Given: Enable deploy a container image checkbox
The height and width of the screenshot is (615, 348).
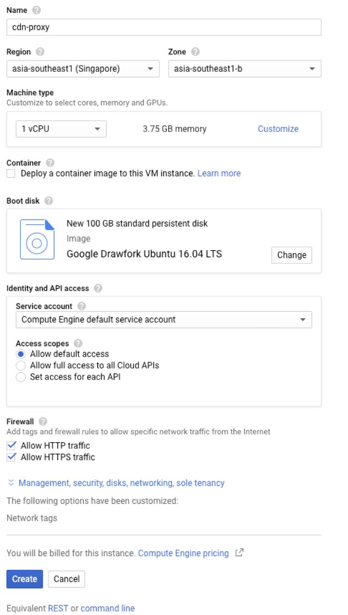Looking at the screenshot, I should pyautogui.click(x=11, y=174).
